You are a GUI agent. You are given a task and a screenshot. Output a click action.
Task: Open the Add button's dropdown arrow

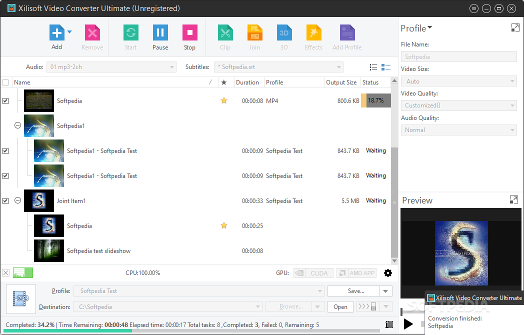tap(69, 32)
